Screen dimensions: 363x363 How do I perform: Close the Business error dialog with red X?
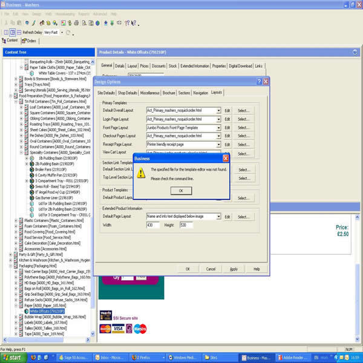(x=226, y=159)
